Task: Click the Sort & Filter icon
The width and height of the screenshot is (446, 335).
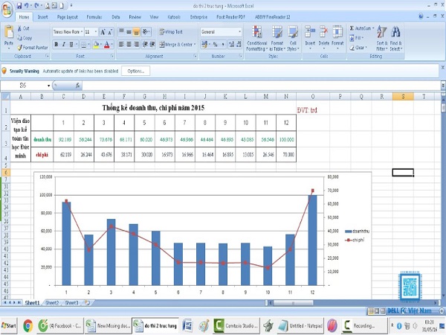Action: (381, 37)
